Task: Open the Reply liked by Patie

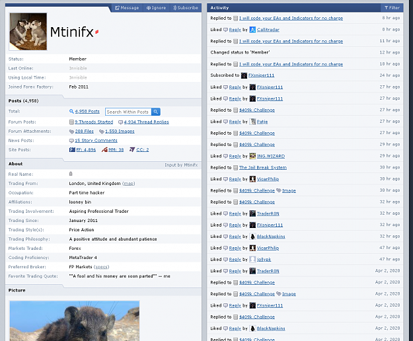Action: coord(235,122)
